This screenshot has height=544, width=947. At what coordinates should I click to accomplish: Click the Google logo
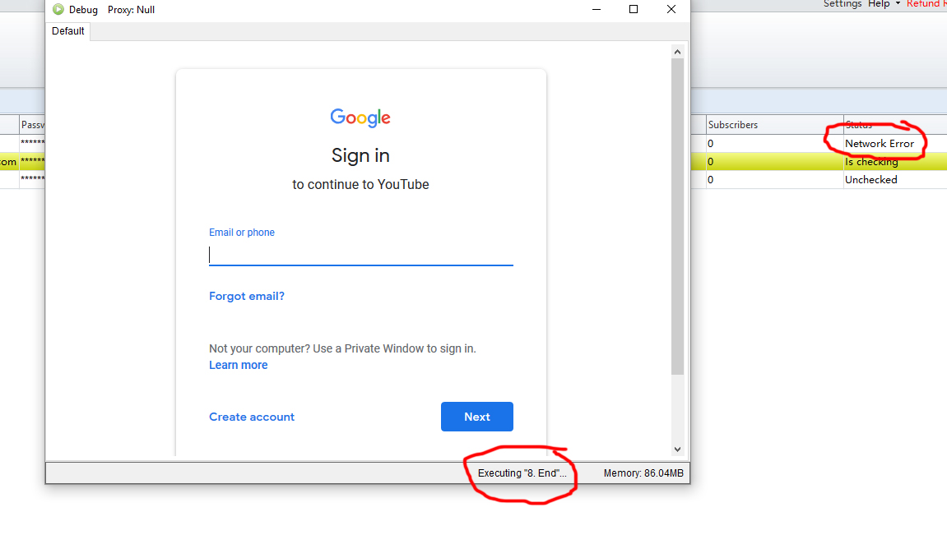(x=360, y=118)
